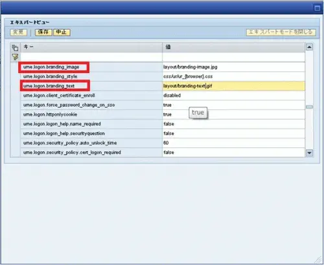Click the filter funnel icon in filter row
The height and width of the screenshot is (265, 324).
(15, 57)
